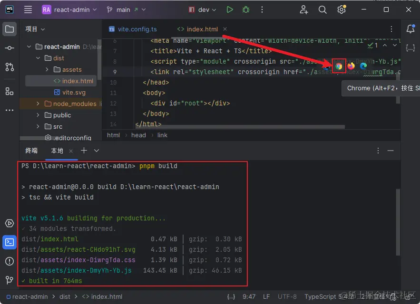Image resolution: width=420 pixels, height=304 pixels.
Task: Expand the node_modules folder
Action: click(38, 104)
